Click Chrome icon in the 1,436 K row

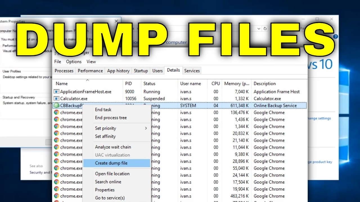pos(57,120)
